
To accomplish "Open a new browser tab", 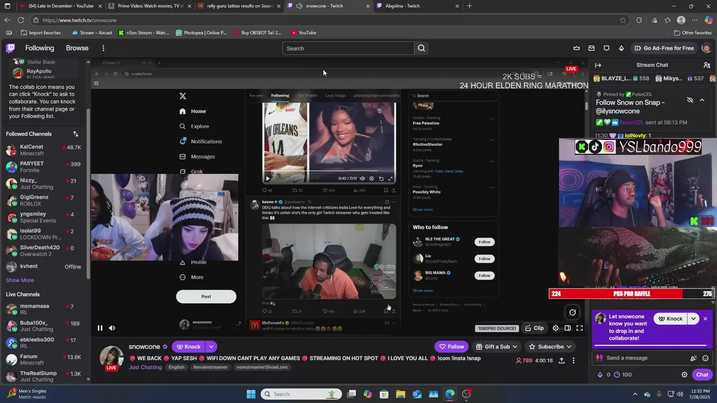I will click(x=469, y=6).
